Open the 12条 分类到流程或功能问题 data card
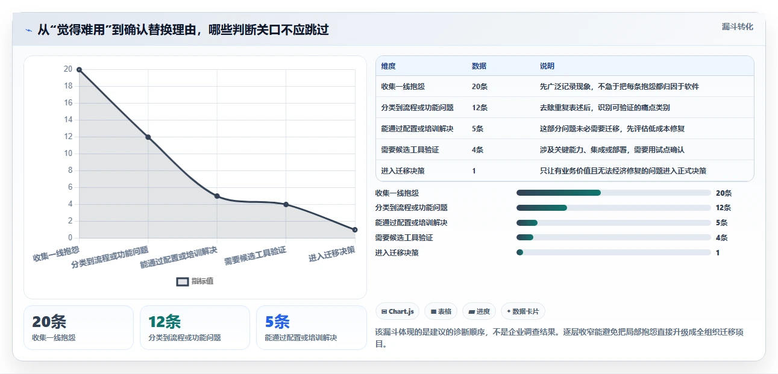The image size is (778, 374). click(x=195, y=328)
